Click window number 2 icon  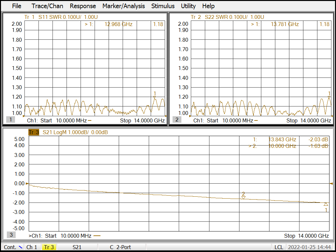tap(177, 119)
